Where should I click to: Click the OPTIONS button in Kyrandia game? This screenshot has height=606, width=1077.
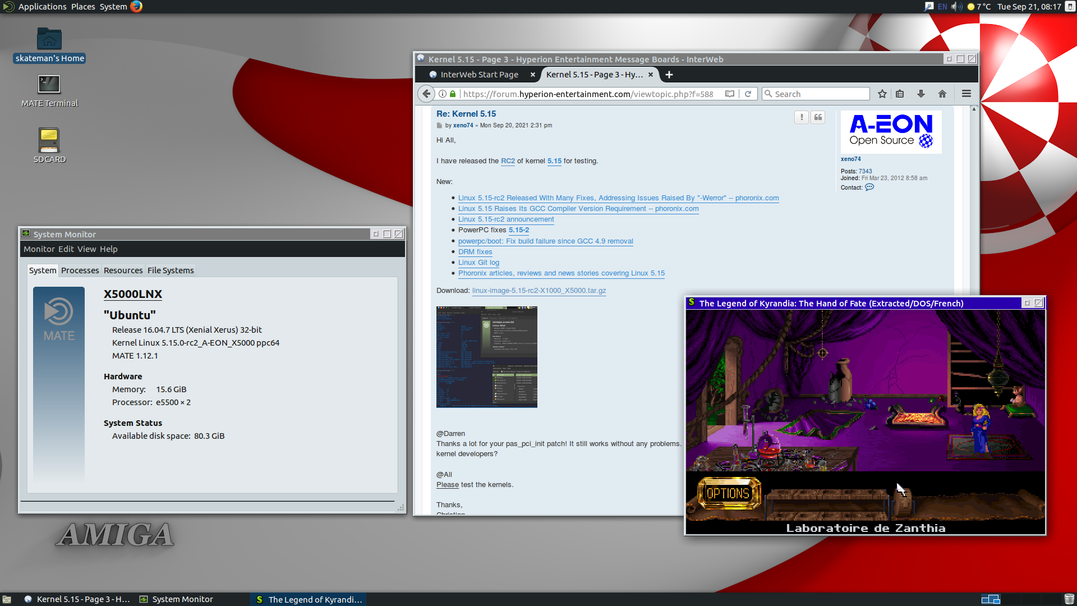[729, 493]
